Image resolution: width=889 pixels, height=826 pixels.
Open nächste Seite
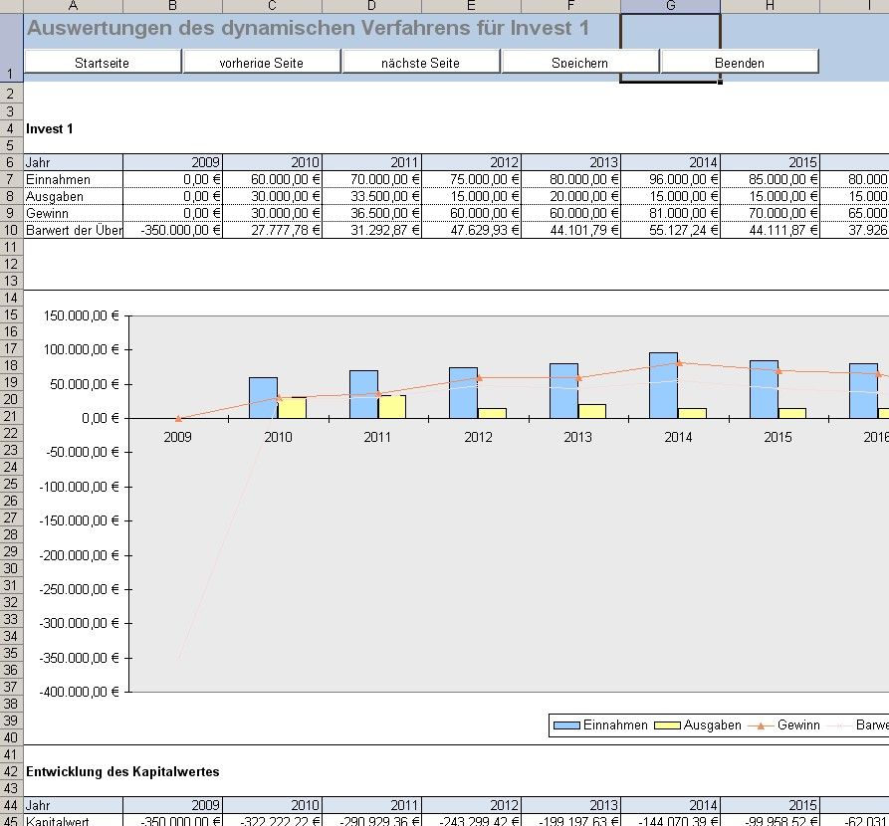421,62
